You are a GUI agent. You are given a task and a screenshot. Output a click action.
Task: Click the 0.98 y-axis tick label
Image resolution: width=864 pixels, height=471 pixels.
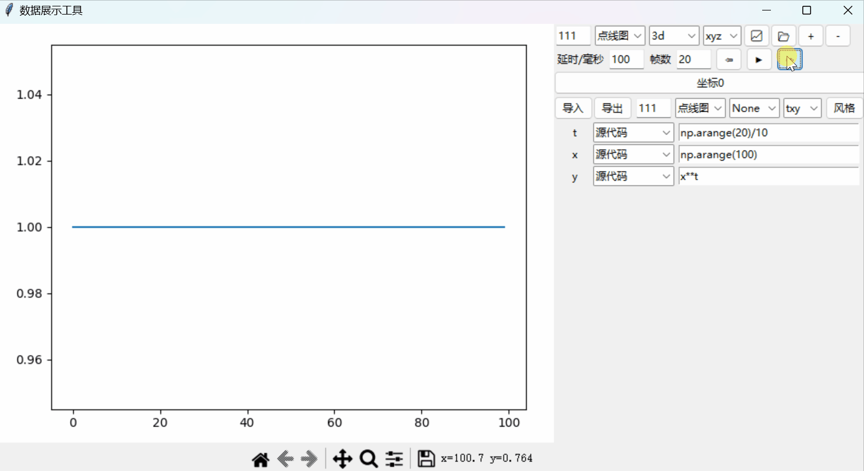tap(30, 293)
